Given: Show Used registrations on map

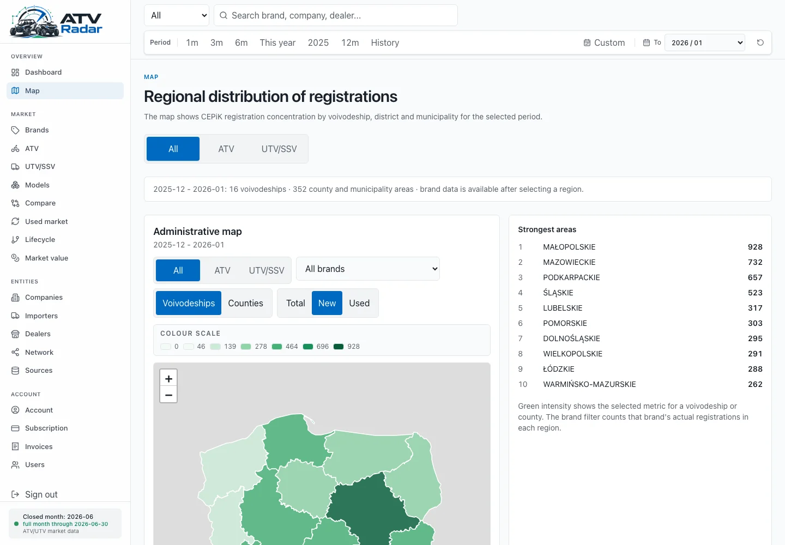Looking at the screenshot, I should click(359, 303).
